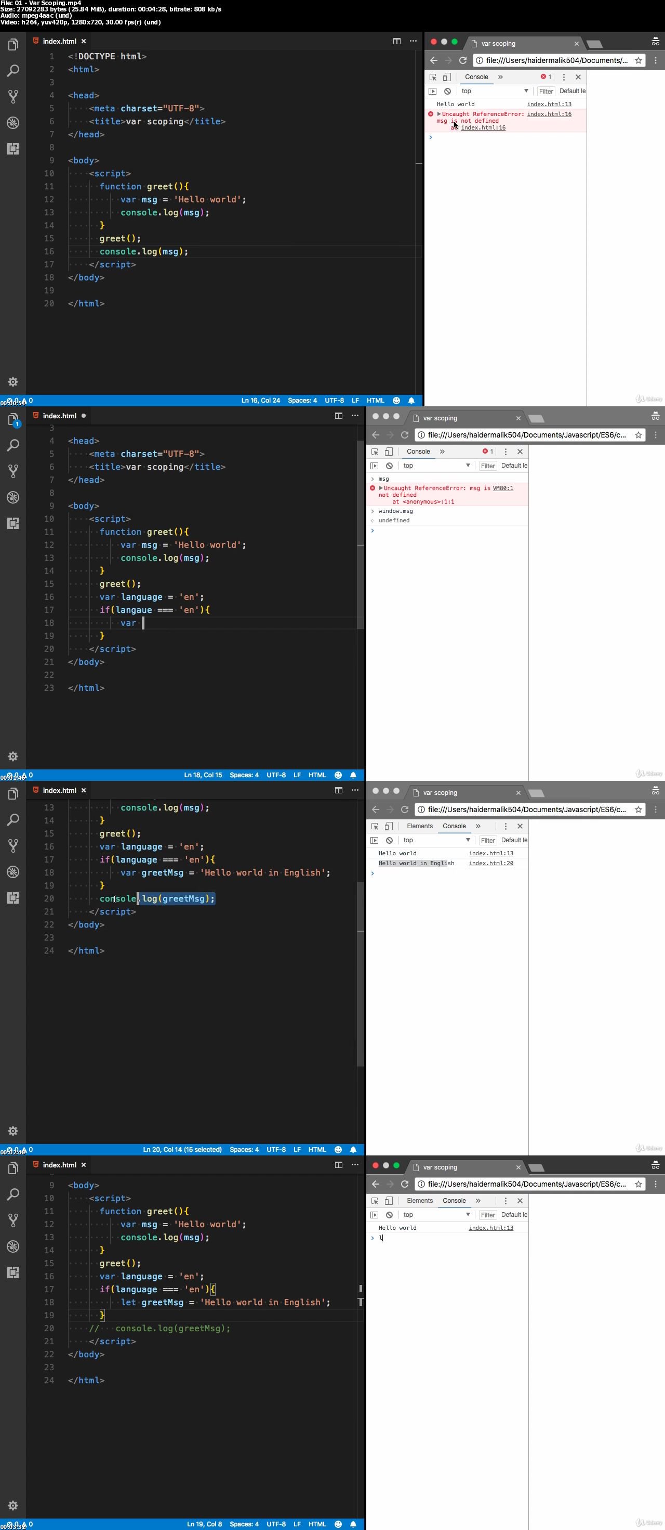This screenshot has width=665, height=1530.
Task: Expand the Uncaught ReferenceError at index.html:16
Action: click(x=439, y=114)
